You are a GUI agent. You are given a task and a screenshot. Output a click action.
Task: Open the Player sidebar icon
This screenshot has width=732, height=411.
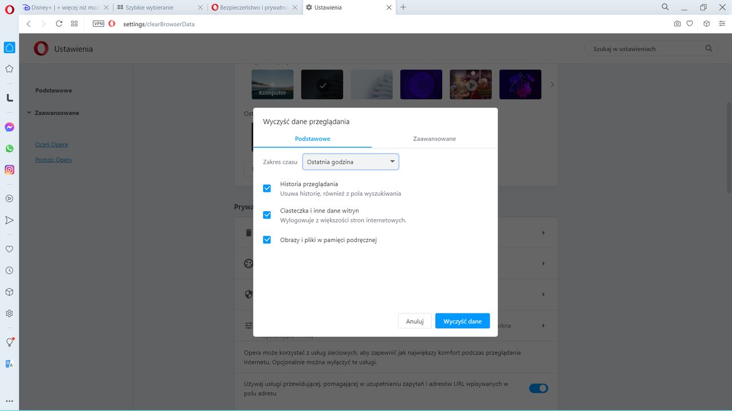click(x=9, y=199)
